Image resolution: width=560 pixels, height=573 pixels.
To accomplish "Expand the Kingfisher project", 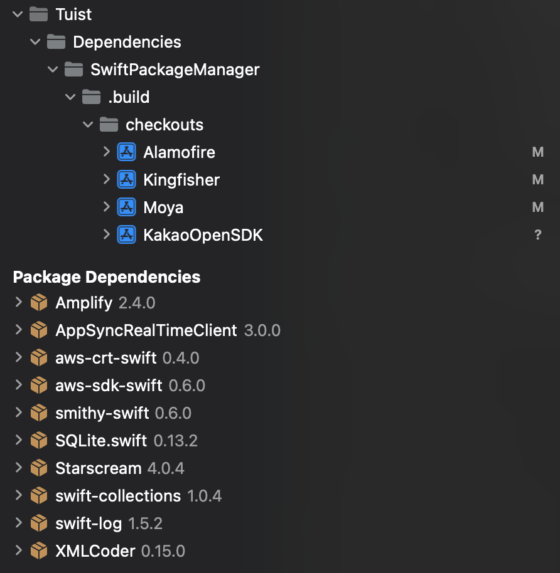I will [x=107, y=179].
